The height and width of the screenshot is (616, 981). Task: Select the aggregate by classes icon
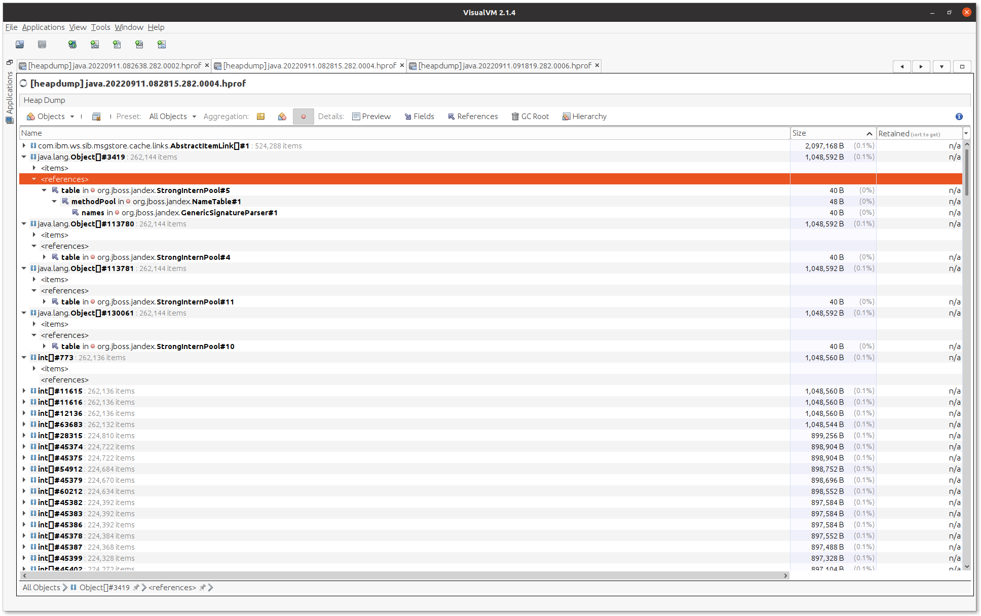tap(282, 117)
